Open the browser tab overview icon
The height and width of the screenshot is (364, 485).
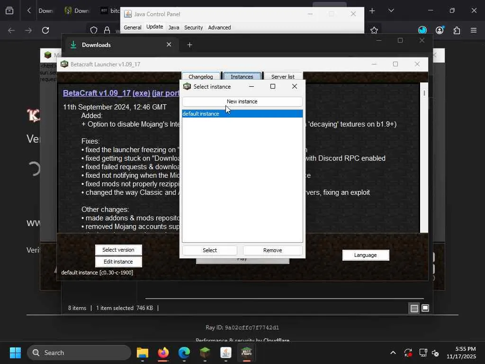(9, 11)
